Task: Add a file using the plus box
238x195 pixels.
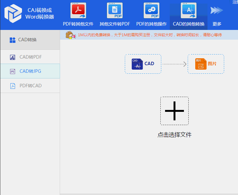Action: click(174, 111)
